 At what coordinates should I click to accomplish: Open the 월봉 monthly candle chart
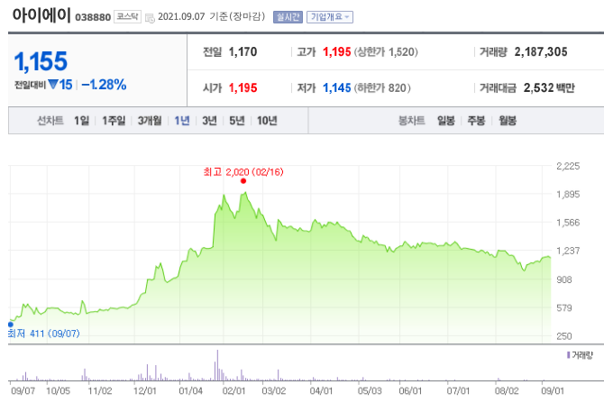pos(508,121)
